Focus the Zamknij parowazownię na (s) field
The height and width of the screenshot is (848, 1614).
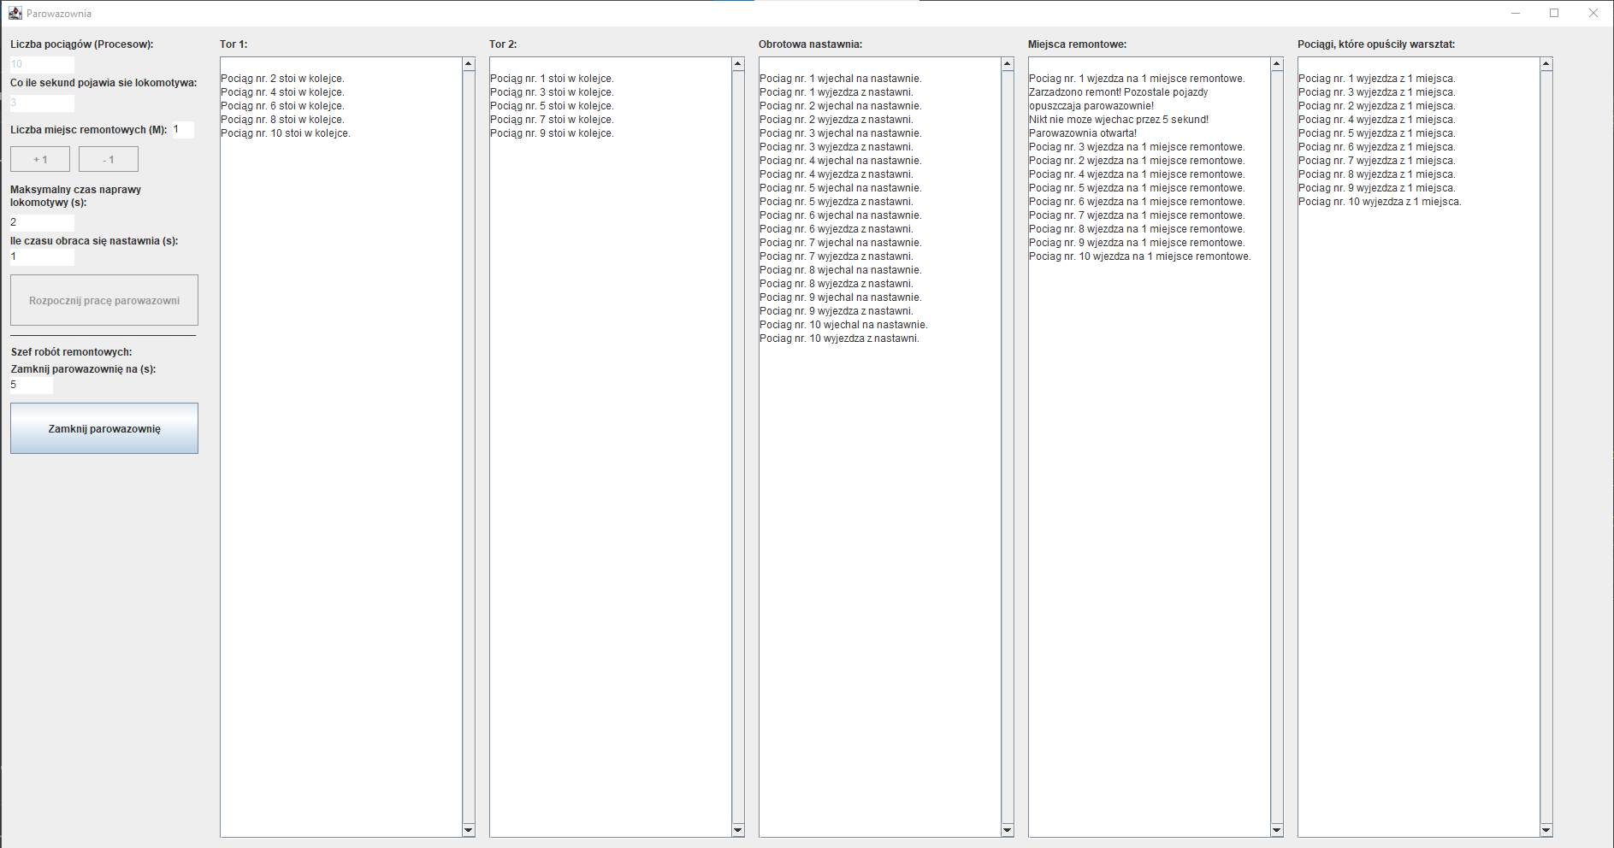coord(32,385)
